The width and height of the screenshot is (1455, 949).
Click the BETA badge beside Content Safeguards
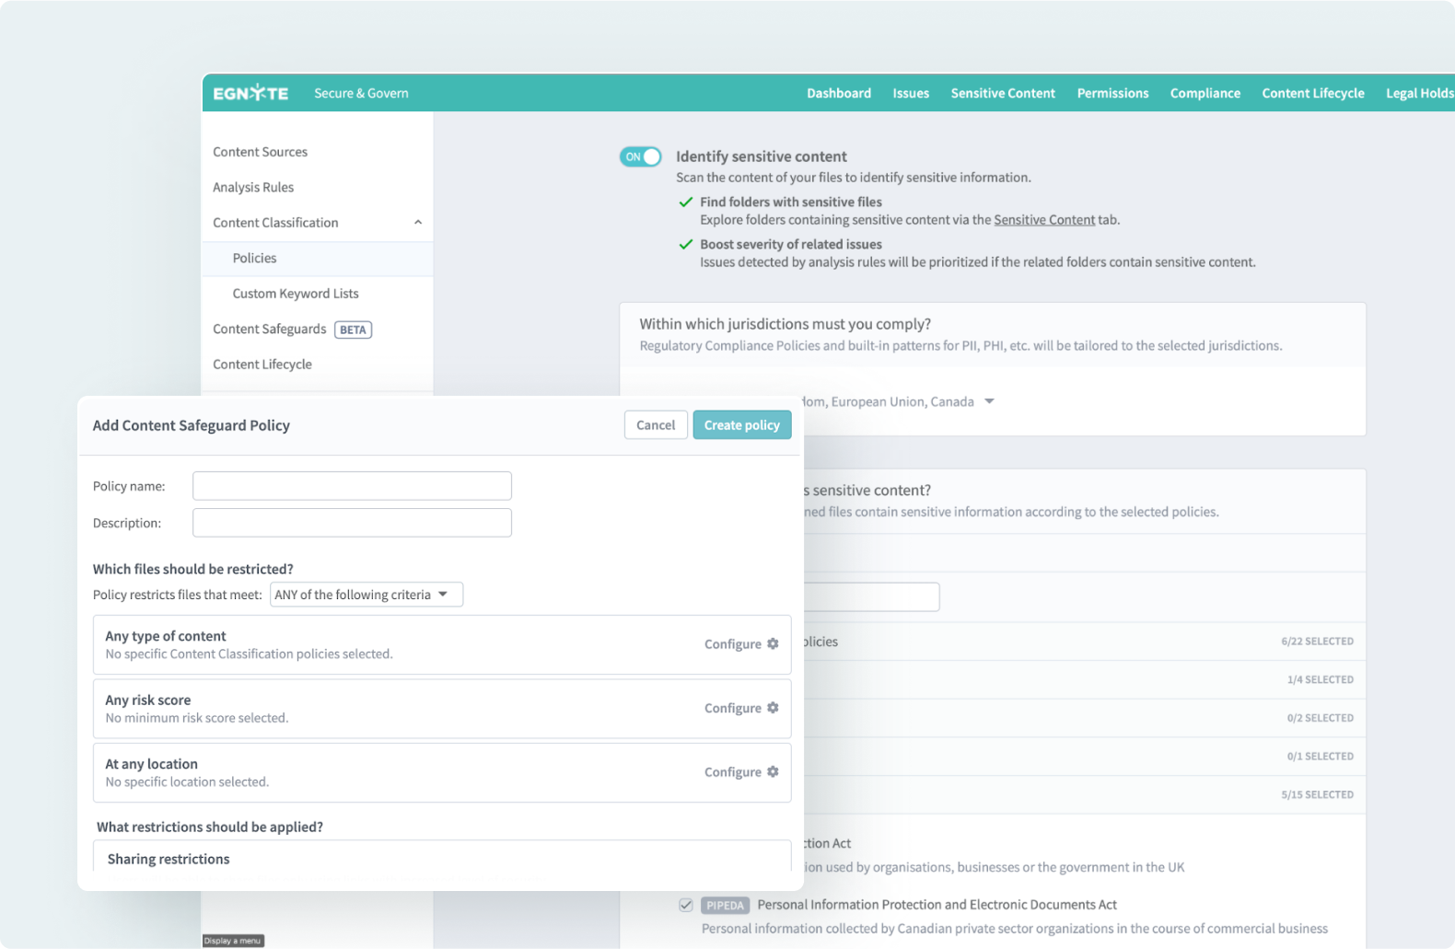pos(353,330)
